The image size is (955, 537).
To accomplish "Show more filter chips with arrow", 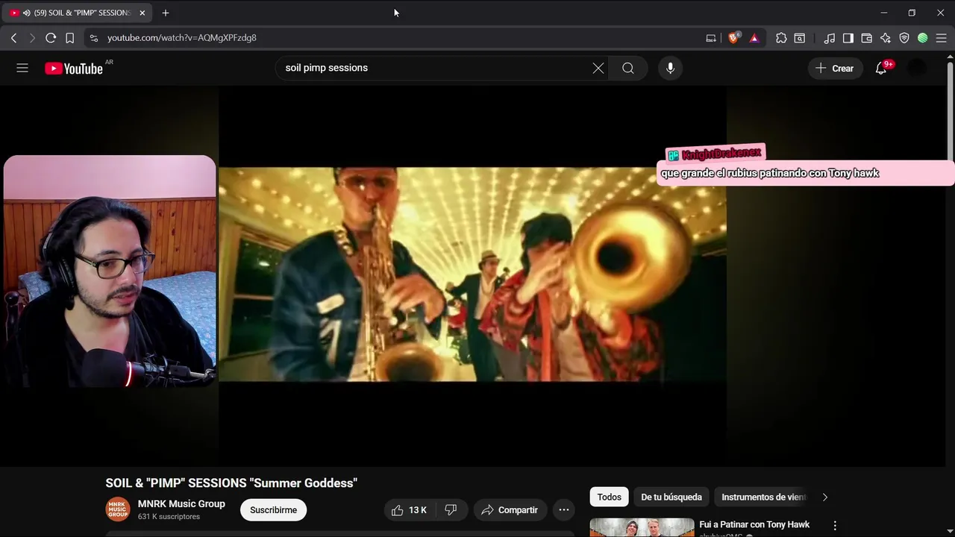I will [x=824, y=497].
